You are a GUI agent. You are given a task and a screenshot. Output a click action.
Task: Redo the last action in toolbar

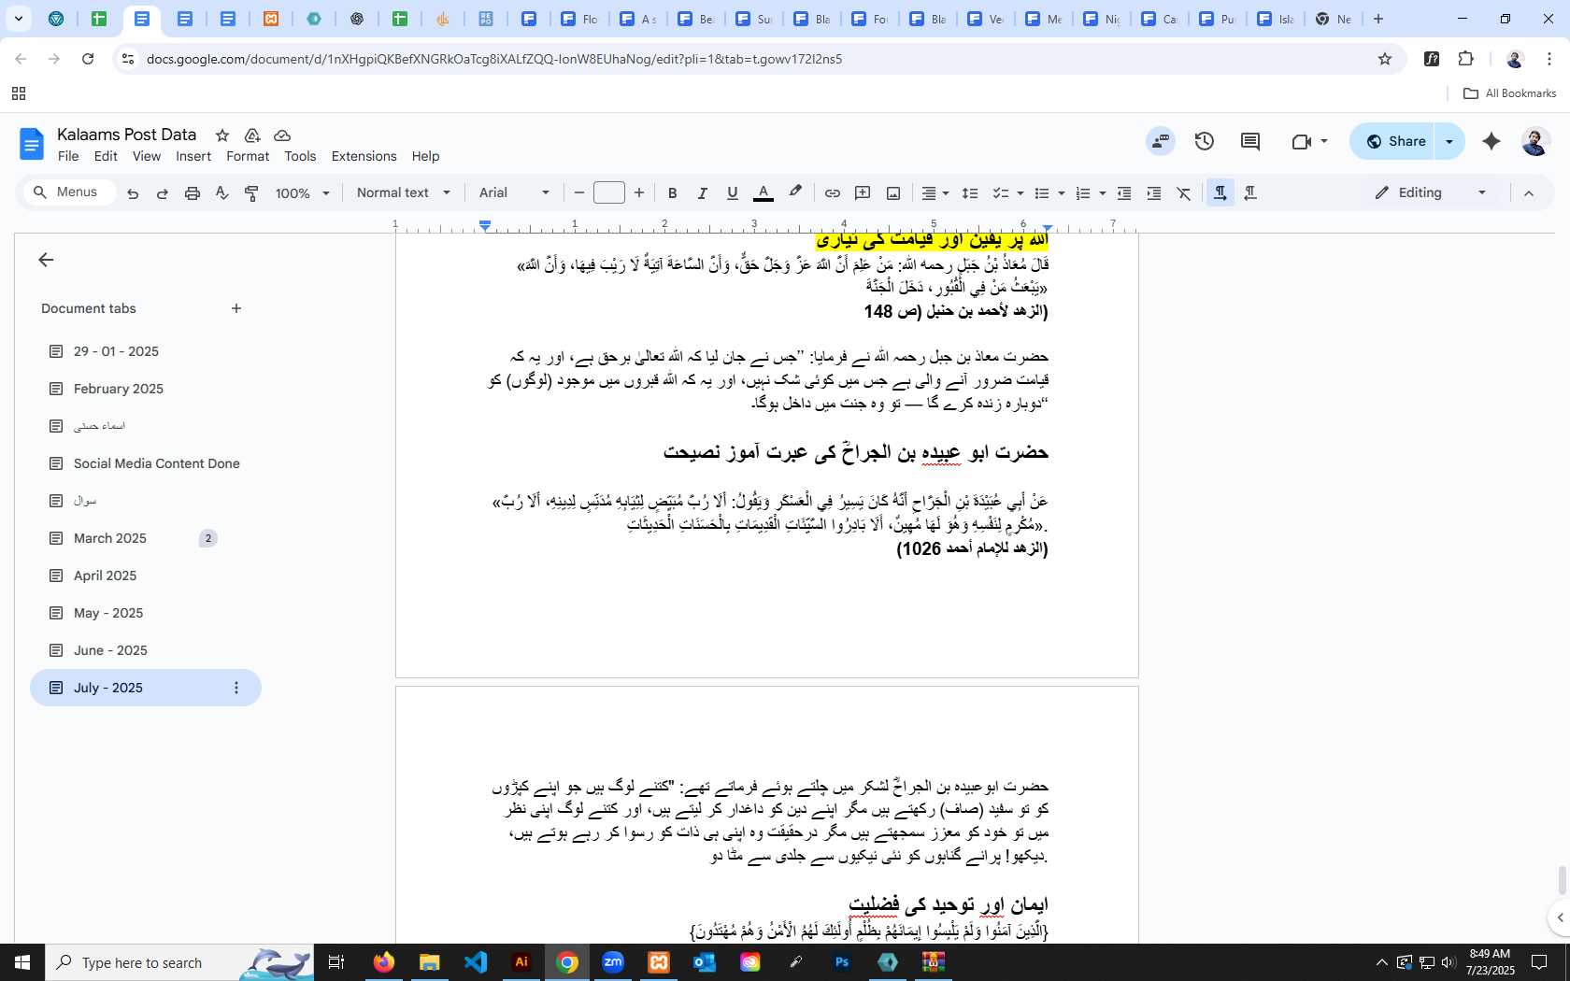pos(162,193)
